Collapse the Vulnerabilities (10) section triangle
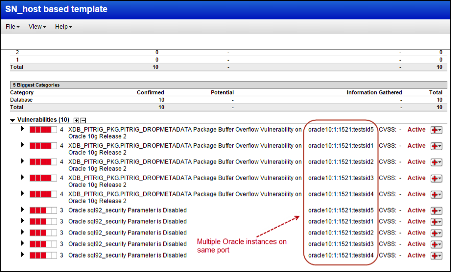The height and width of the screenshot is (272, 451). pyautogui.click(x=12, y=120)
